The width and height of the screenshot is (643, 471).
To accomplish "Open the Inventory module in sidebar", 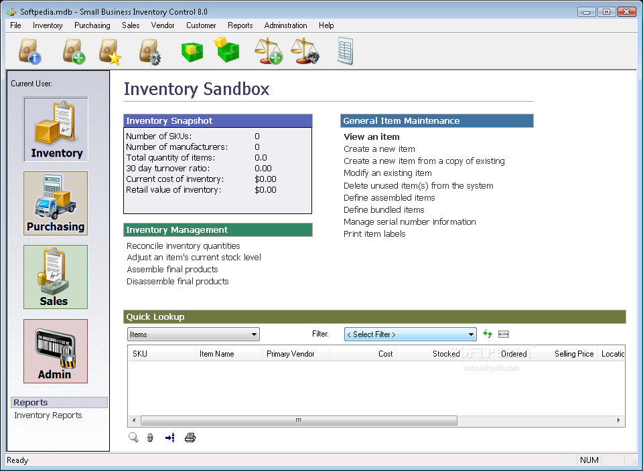I will (x=56, y=129).
